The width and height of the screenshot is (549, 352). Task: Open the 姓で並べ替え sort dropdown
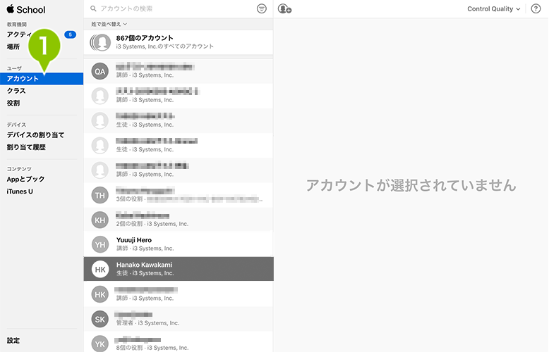109,24
